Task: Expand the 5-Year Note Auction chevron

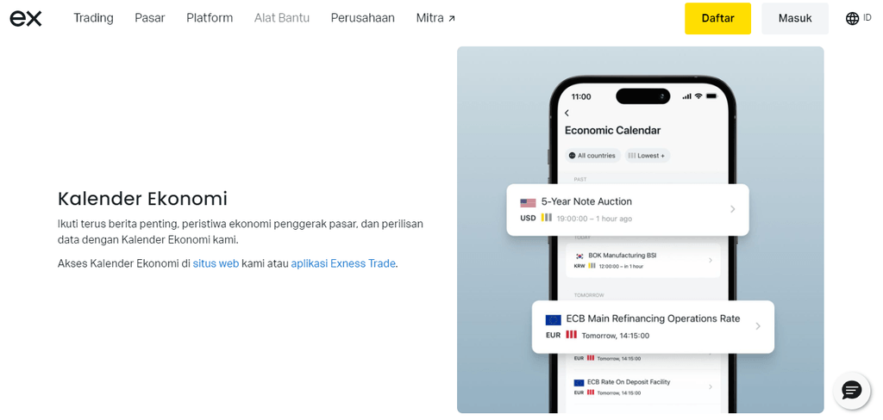Action: (x=732, y=209)
